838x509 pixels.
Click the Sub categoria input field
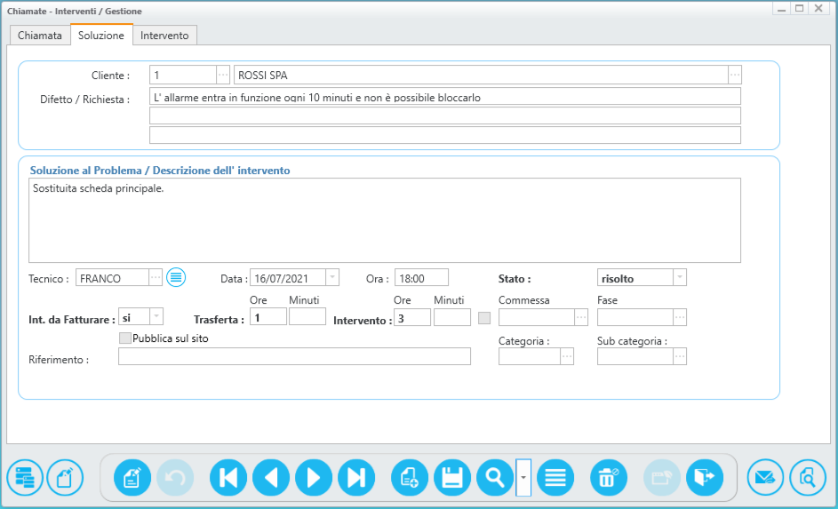pyautogui.click(x=634, y=356)
